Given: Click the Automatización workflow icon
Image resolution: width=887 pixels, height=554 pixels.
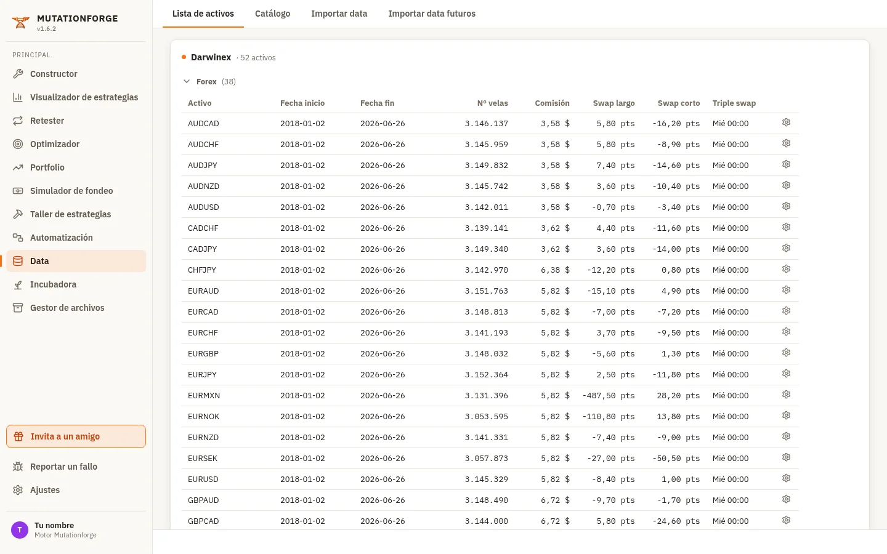Looking at the screenshot, I should click(18, 238).
